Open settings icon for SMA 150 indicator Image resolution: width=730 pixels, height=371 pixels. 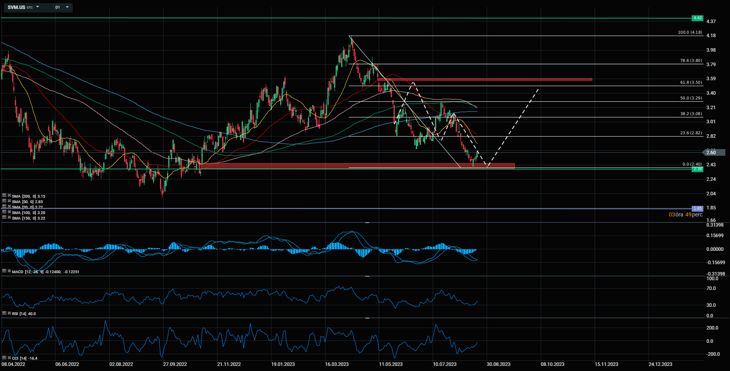coord(4,217)
